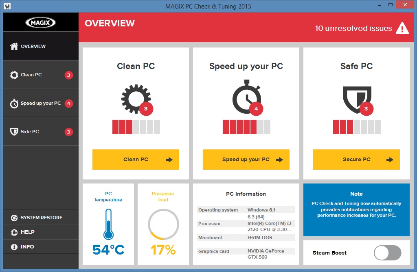
Task: Click the arrow on the Secure PC button
Action: click(390, 160)
